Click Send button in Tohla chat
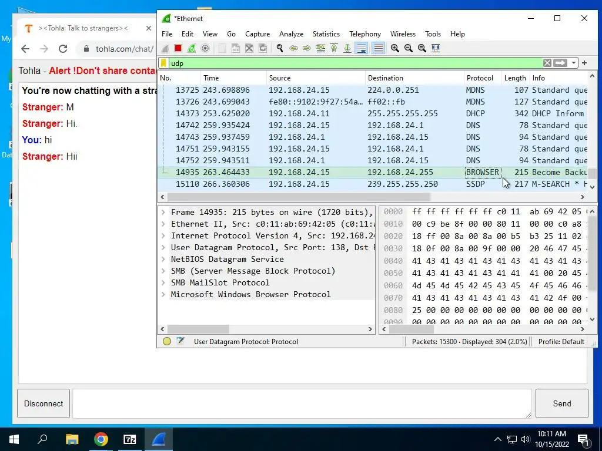 coord(561,403)
